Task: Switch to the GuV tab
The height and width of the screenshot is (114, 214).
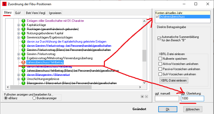Action: coord(18,12)
